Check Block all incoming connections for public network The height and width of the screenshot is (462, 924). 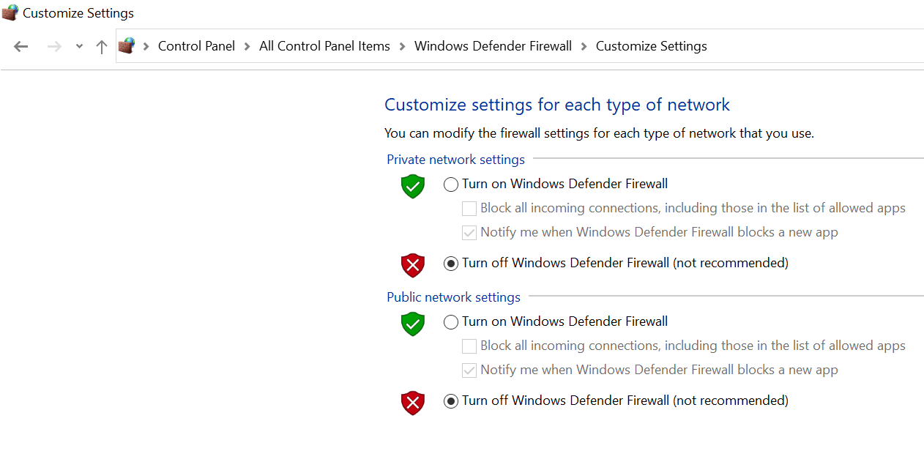(469, 346)
